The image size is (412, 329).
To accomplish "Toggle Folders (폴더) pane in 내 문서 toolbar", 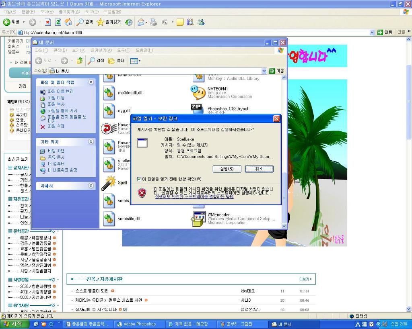I will pyautogui.click(x=116, y=61).
